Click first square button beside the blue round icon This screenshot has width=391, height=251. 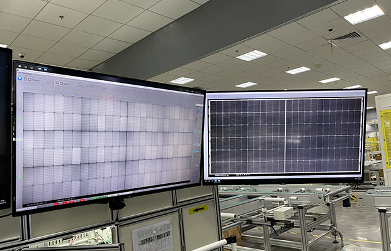25,79
